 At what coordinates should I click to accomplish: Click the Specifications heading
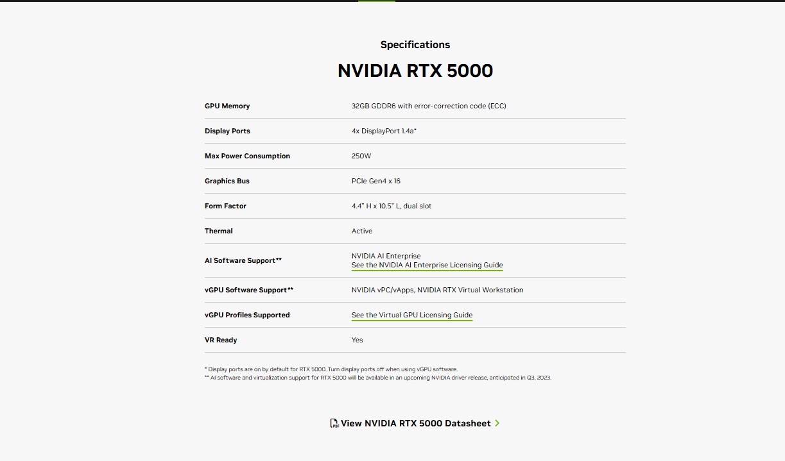[x=415, y=45]
